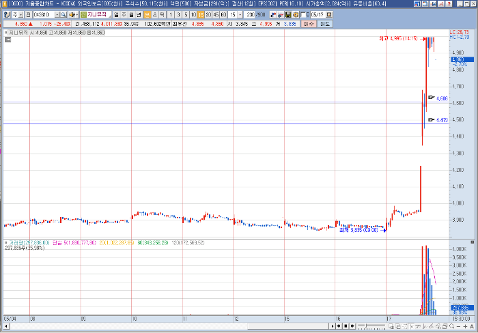This screenshot has height=333, width=478.
Task: Click the chart legend toggle square by 지니뮤직
Action: [5, 32]
